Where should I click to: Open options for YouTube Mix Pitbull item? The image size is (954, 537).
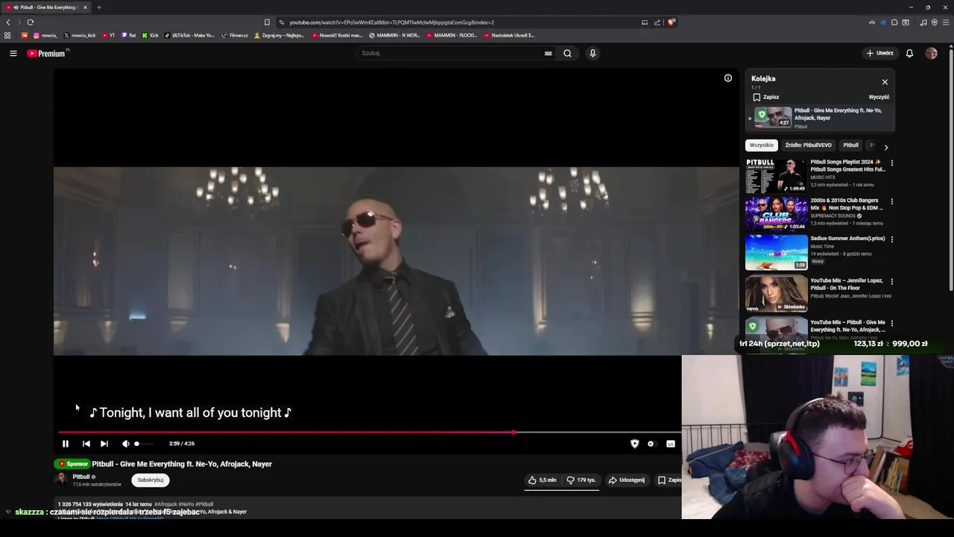coord(891,323)
